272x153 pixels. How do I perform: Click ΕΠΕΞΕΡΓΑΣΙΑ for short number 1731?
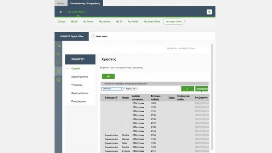(202, 111)
